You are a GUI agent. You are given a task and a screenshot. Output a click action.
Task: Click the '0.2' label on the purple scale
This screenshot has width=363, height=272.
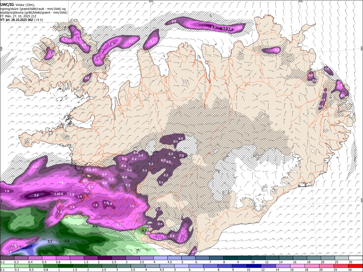(2, 262)
